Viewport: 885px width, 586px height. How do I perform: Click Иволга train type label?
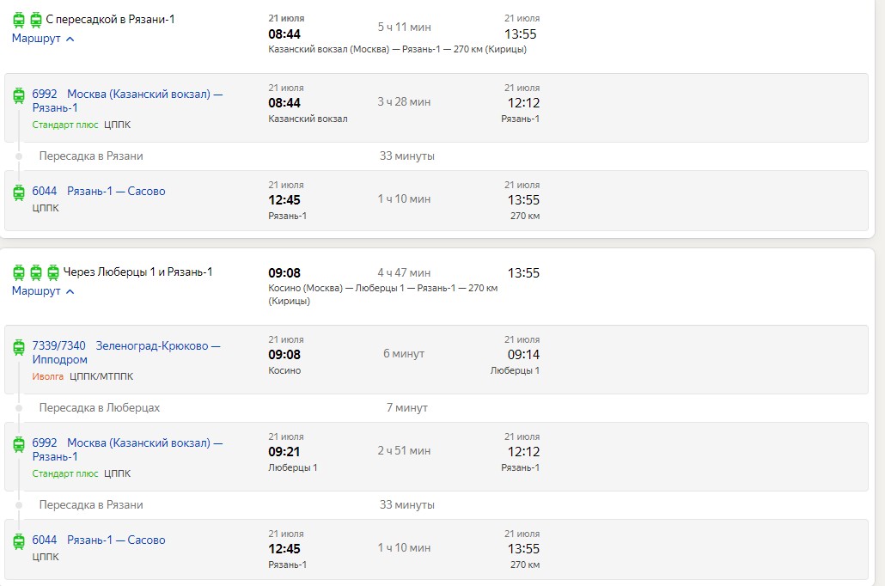click(48, 376)
